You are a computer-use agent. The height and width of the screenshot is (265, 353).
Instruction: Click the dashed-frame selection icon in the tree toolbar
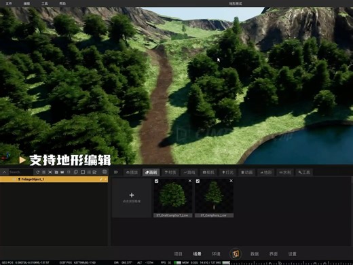coord(69,172)
